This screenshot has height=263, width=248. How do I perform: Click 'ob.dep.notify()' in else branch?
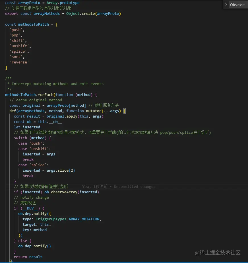coord(34,246)
